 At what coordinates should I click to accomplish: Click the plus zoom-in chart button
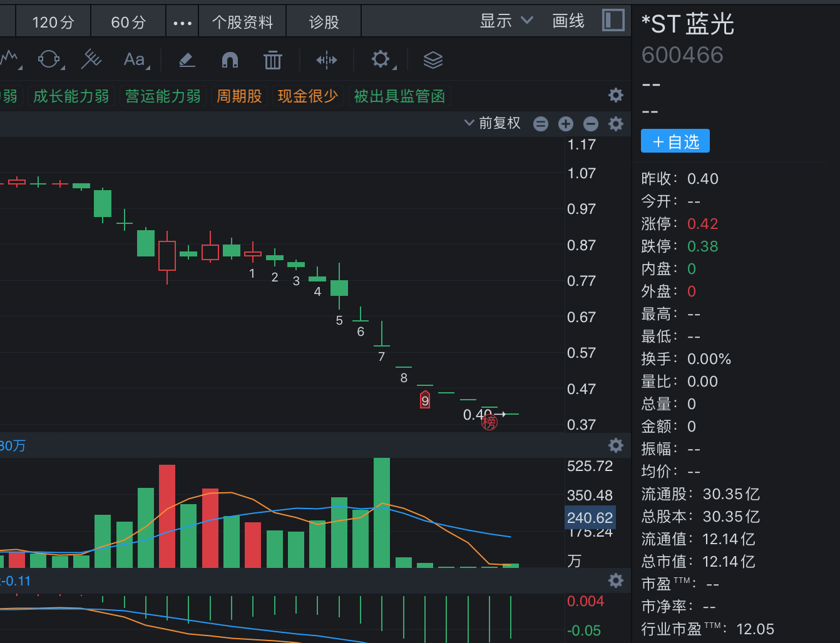tap(566, 124)
